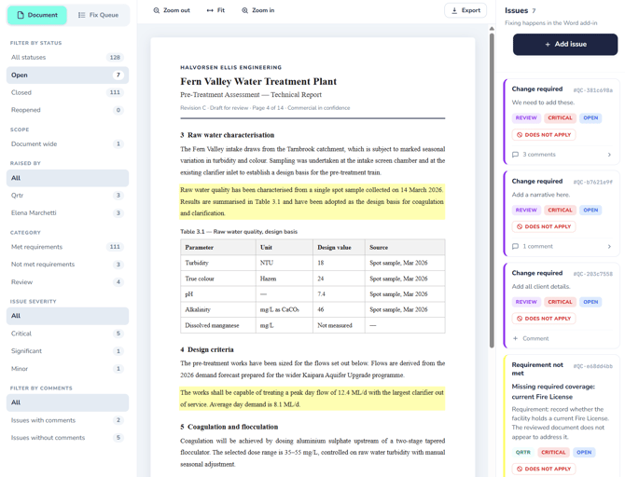This screenshot has height=477, width=625.
Task: Filter issues raised by Elena Marchetti
Action: click(67, 212)
